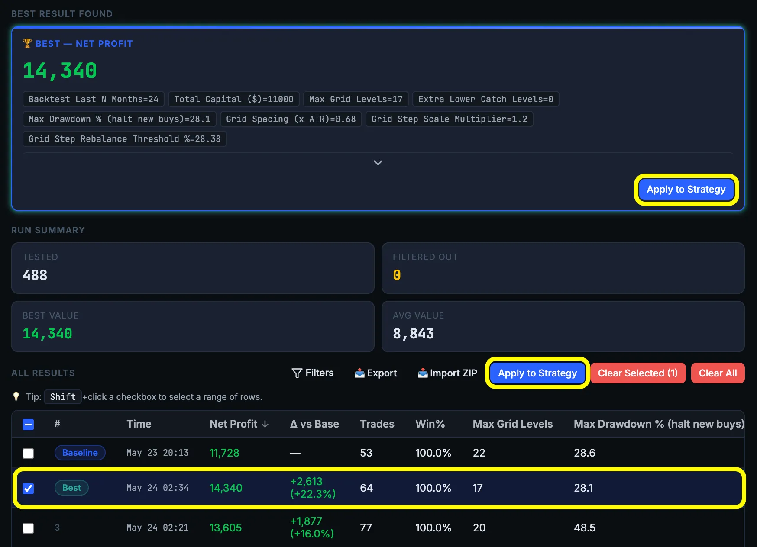Click the light bulb tip icon
The image size is (757, 547).
tap(16, 396)
